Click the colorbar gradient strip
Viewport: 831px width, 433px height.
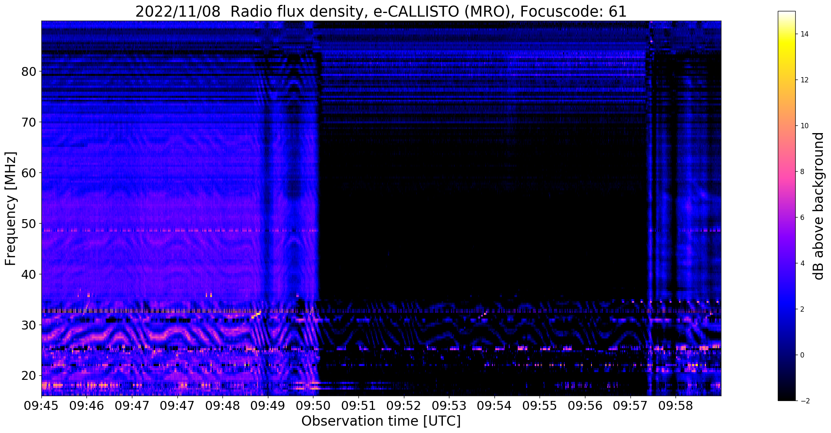pos(786,206)
